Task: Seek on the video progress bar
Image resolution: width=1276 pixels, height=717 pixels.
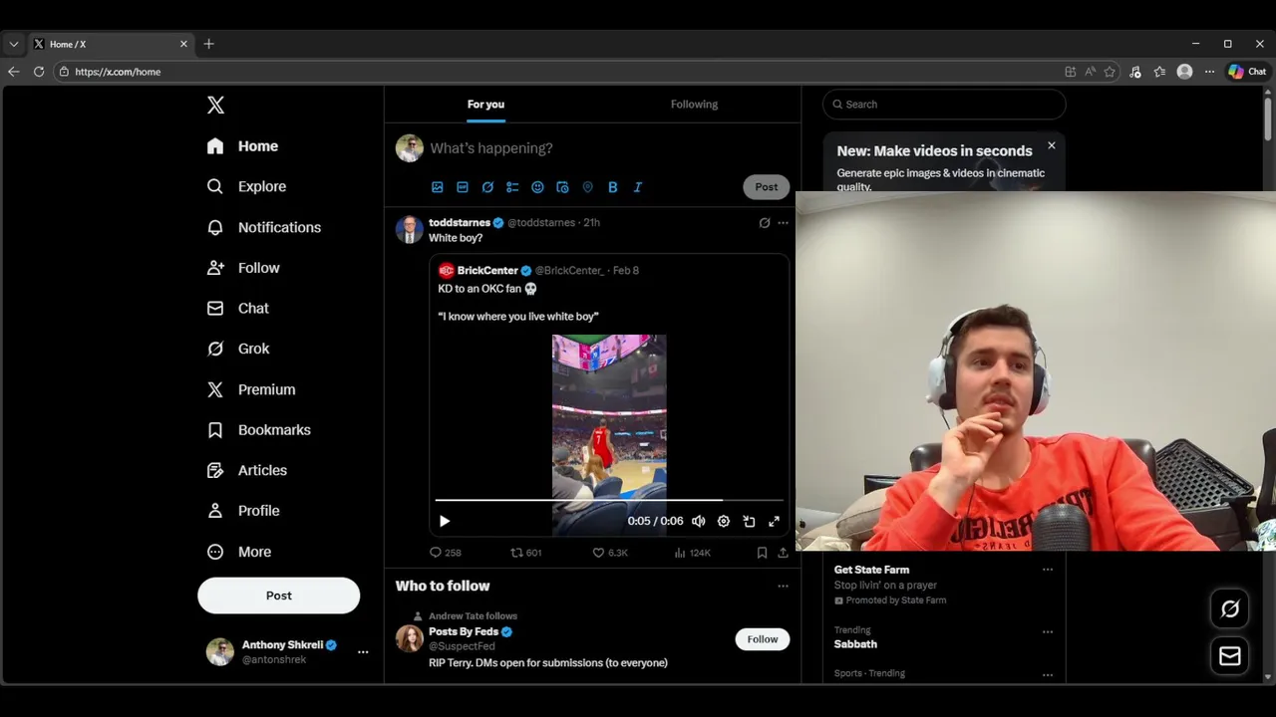Action: point(609,500)
